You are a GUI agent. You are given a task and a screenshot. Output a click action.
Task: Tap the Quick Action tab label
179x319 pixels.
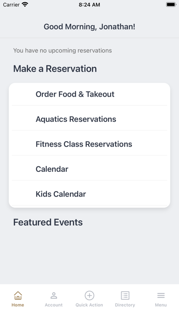[89, 305]
